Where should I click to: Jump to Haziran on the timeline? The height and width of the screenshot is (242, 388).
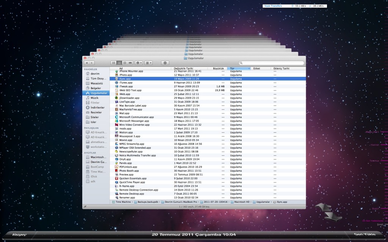coord(375,145)
